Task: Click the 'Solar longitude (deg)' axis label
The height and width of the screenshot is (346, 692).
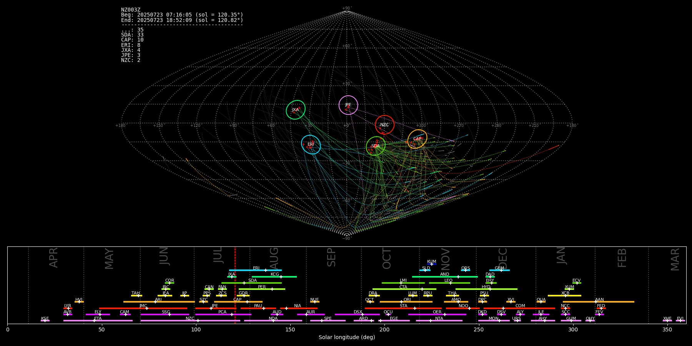Action: click(x=347, y=338)
